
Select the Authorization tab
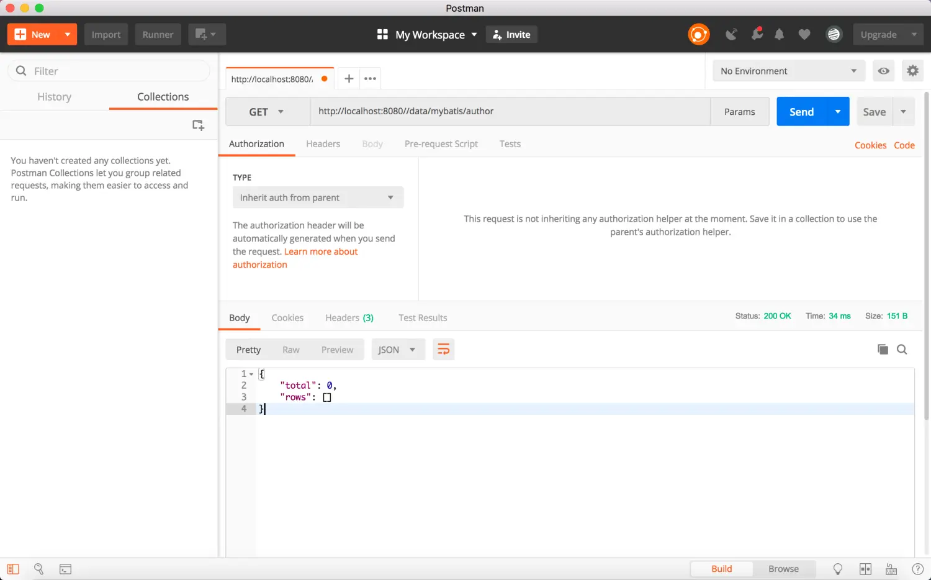256,144
